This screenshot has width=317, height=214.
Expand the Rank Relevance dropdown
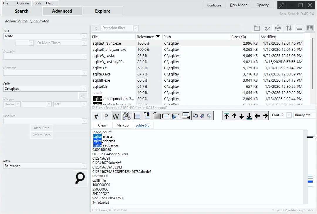(x=84, y=166)
